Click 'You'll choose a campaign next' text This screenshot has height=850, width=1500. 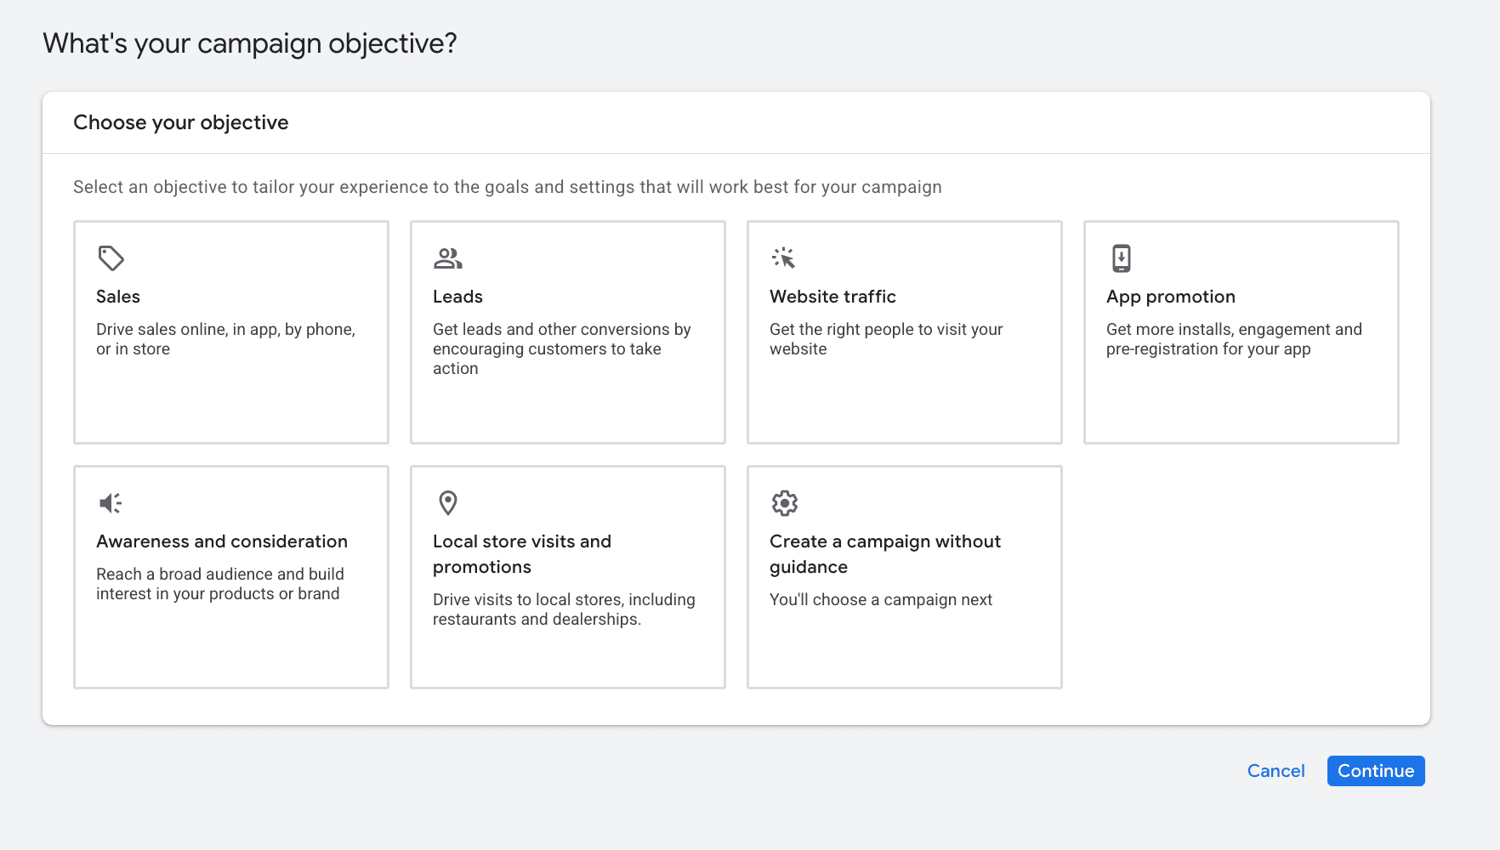coord(880,599)
